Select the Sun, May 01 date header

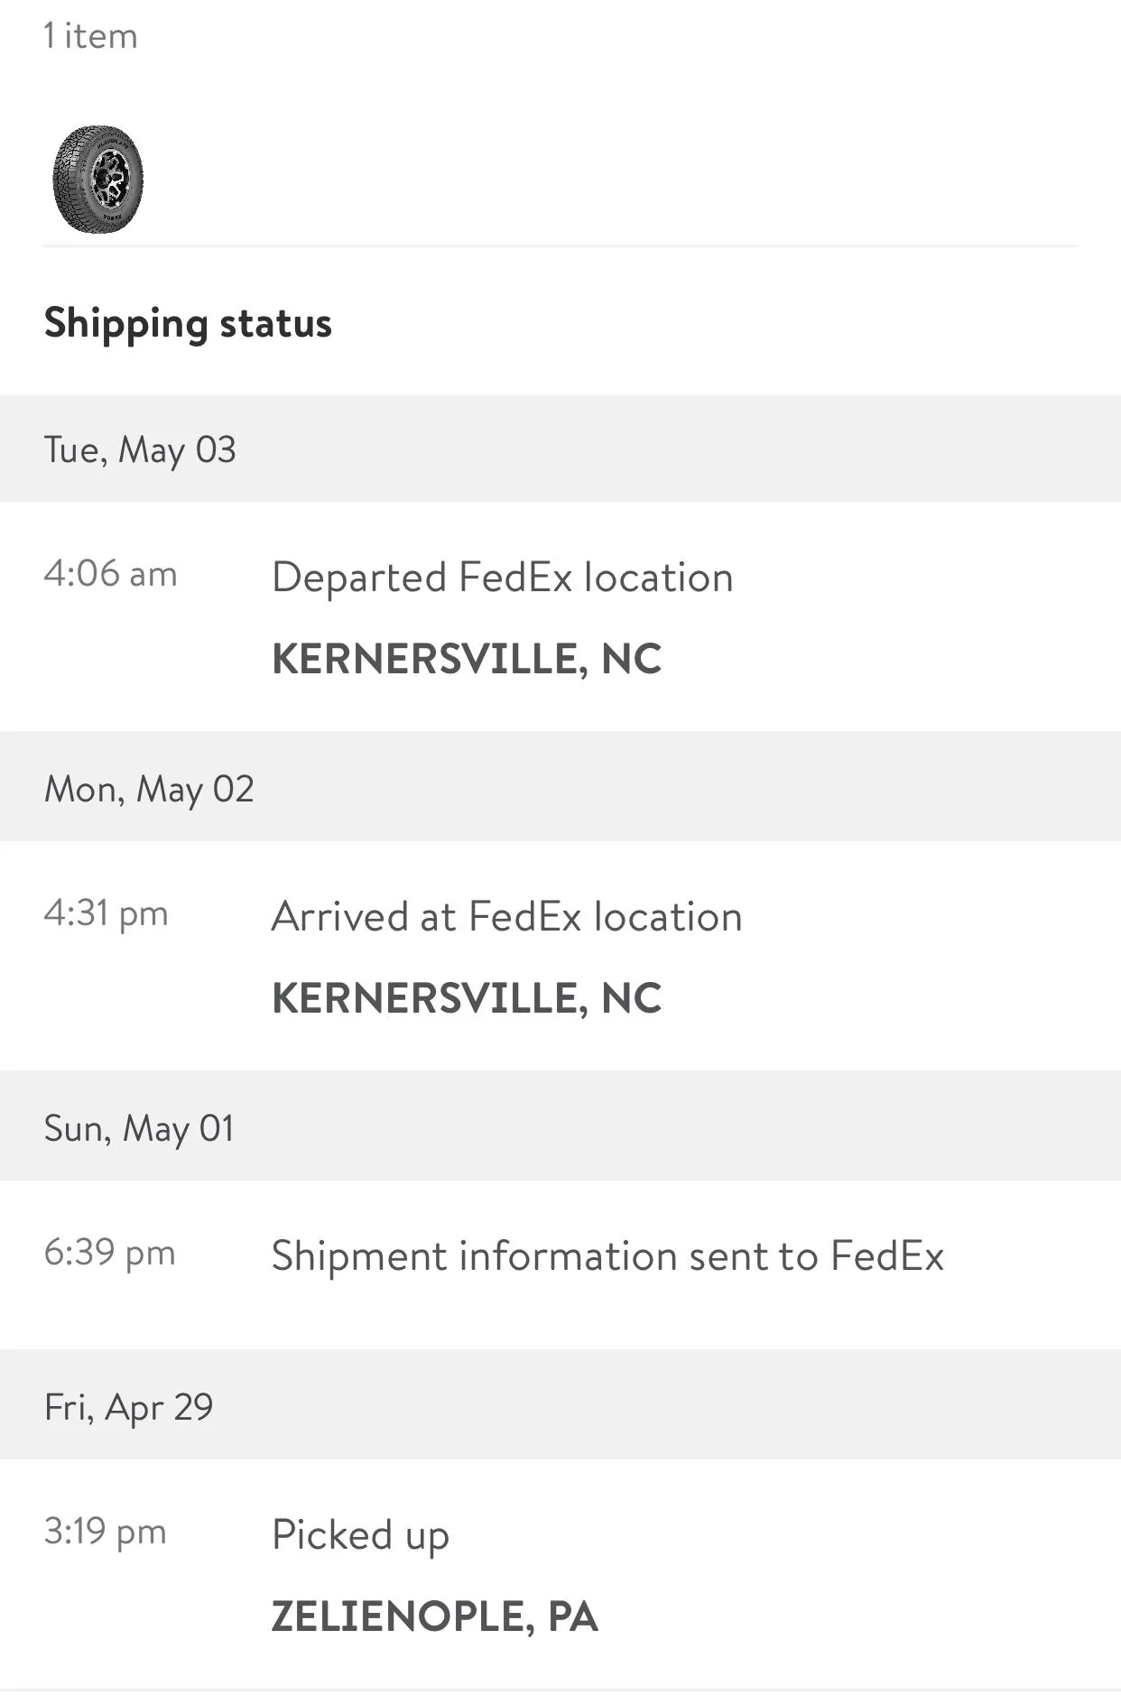coord(560,1126)
